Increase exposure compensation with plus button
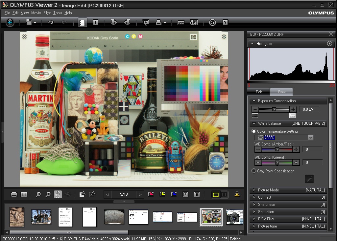Viewport: 337px width, 241px height. tap(293, 109)
